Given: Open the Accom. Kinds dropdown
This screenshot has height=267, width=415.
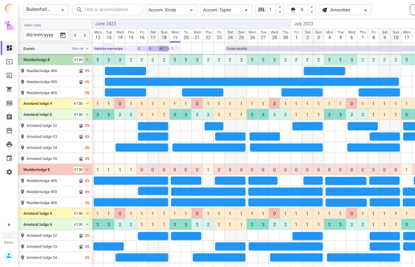Looking at the screenshot, I should [x=171, y=10].
